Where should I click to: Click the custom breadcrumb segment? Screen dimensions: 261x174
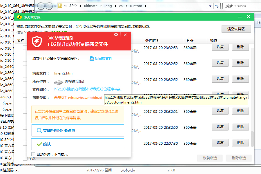tap(136, 6)
